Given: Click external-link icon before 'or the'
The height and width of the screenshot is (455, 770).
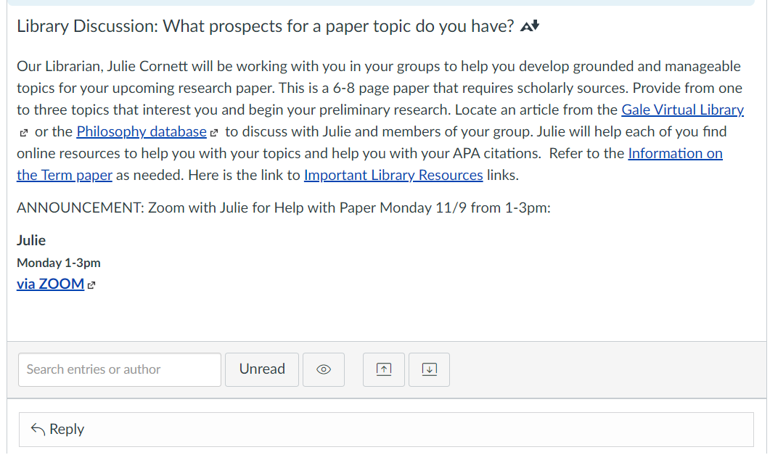Looking at the screenshot, I should click(23, 133).
